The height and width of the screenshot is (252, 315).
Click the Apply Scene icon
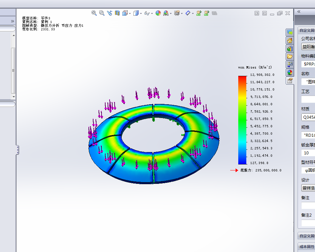[166, 13]
